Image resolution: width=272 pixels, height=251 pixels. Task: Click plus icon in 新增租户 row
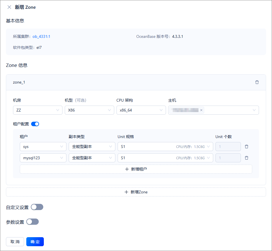127,169
